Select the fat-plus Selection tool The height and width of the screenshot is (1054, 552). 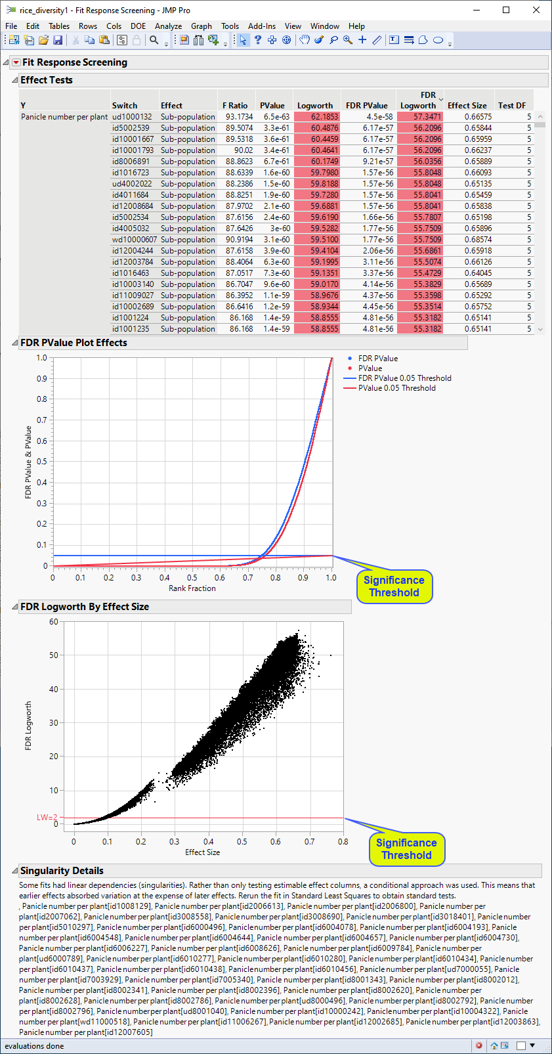coord(272,40)
